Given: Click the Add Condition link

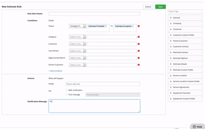Looking at the screenshot, I should 55,71.
